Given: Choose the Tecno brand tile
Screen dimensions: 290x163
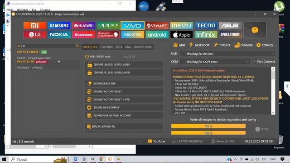Looking at the screenshot, I should [x=206, y=25].
